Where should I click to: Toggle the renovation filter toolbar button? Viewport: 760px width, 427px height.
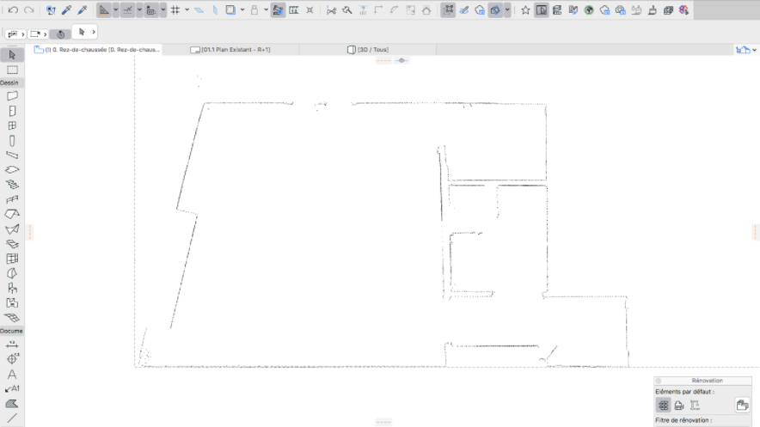click(495, 10)
